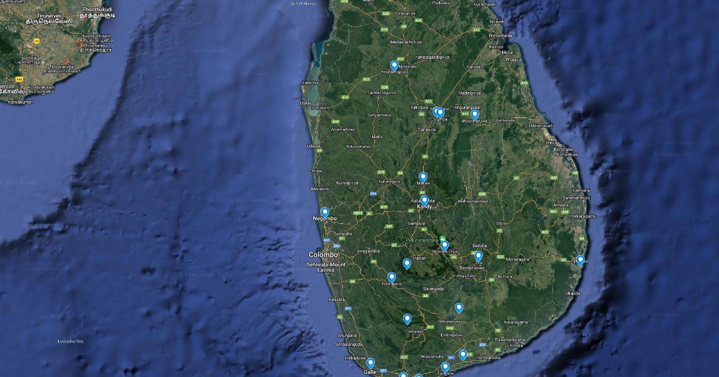Open the Polonnaruwa location marker
The width and height of the screenshot is (719, 377).
475,114
